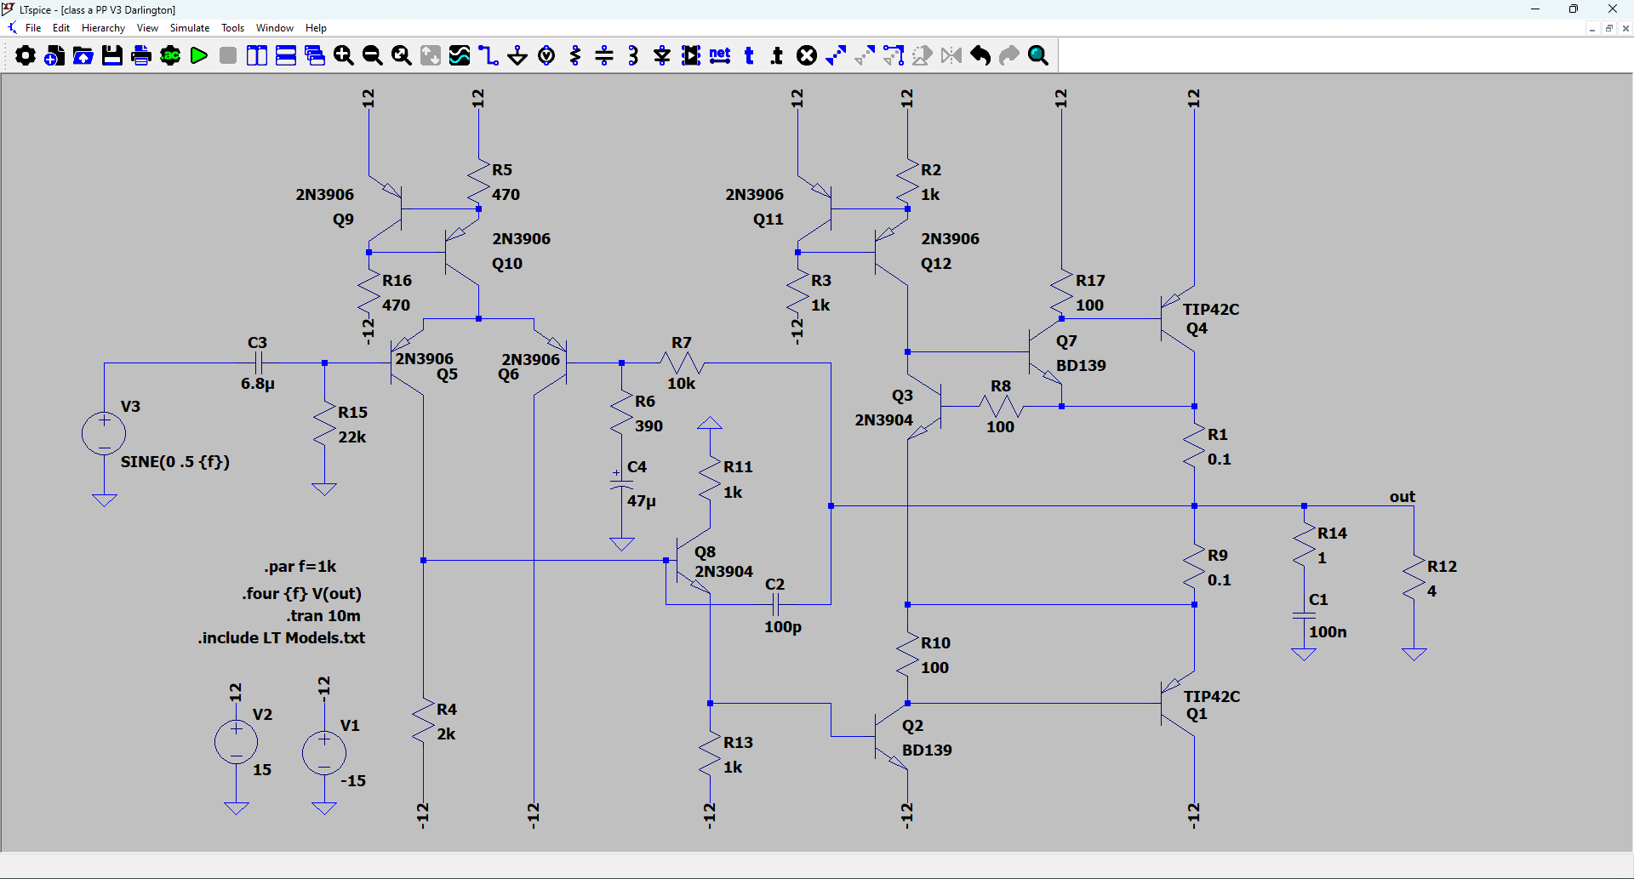Screen dimensions: 1634x879
Task: Click the '.include LT Models.txt' directive
Action: coord(282,638)
